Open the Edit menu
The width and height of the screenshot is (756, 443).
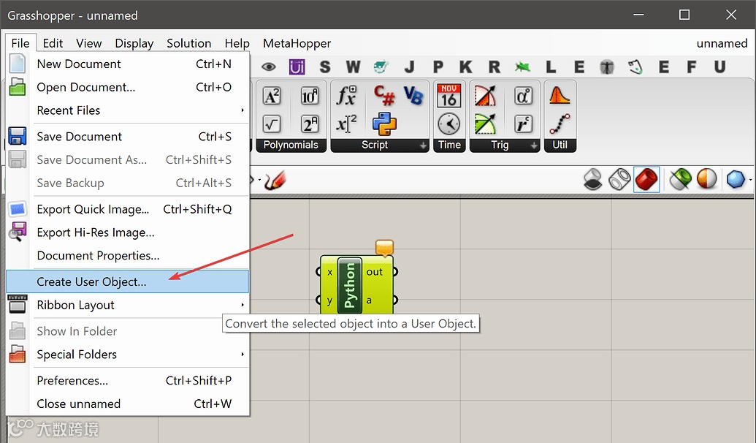click(x=53, y=43)
